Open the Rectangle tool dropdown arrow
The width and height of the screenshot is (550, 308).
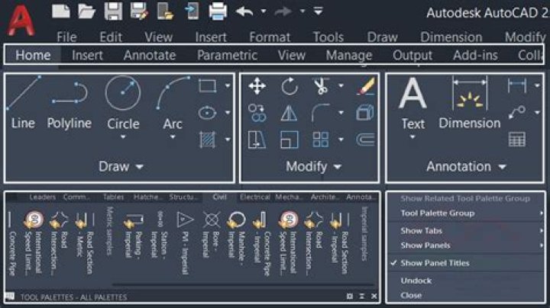(x=228, y=85)
